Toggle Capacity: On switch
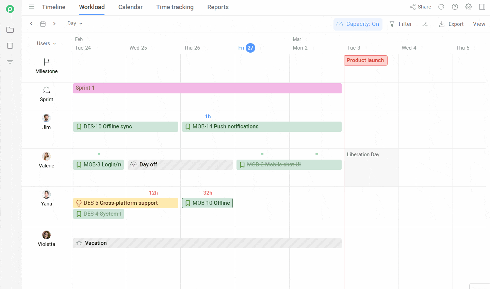Viewport: 490px width, 289px height. click(358, 24)
